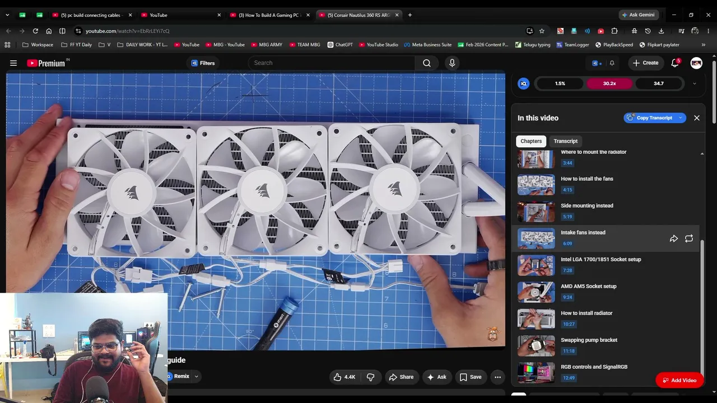The image size is (717, 403).
Task: Bookmark this page with the star
Action: [542, 31]
